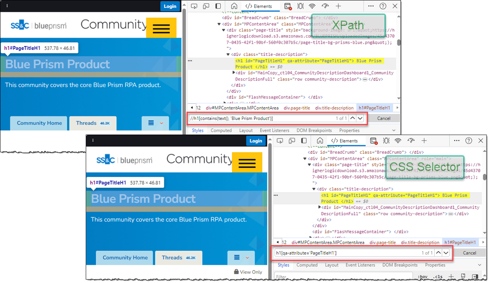
Task: Open Community Home tab in upper page
Action: pyautogui.click(x=39, y=123)
